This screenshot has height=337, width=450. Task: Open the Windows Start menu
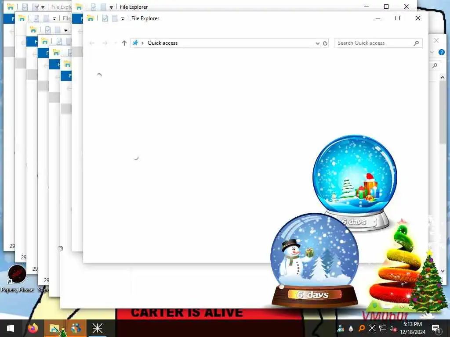[x=11, y=328]
